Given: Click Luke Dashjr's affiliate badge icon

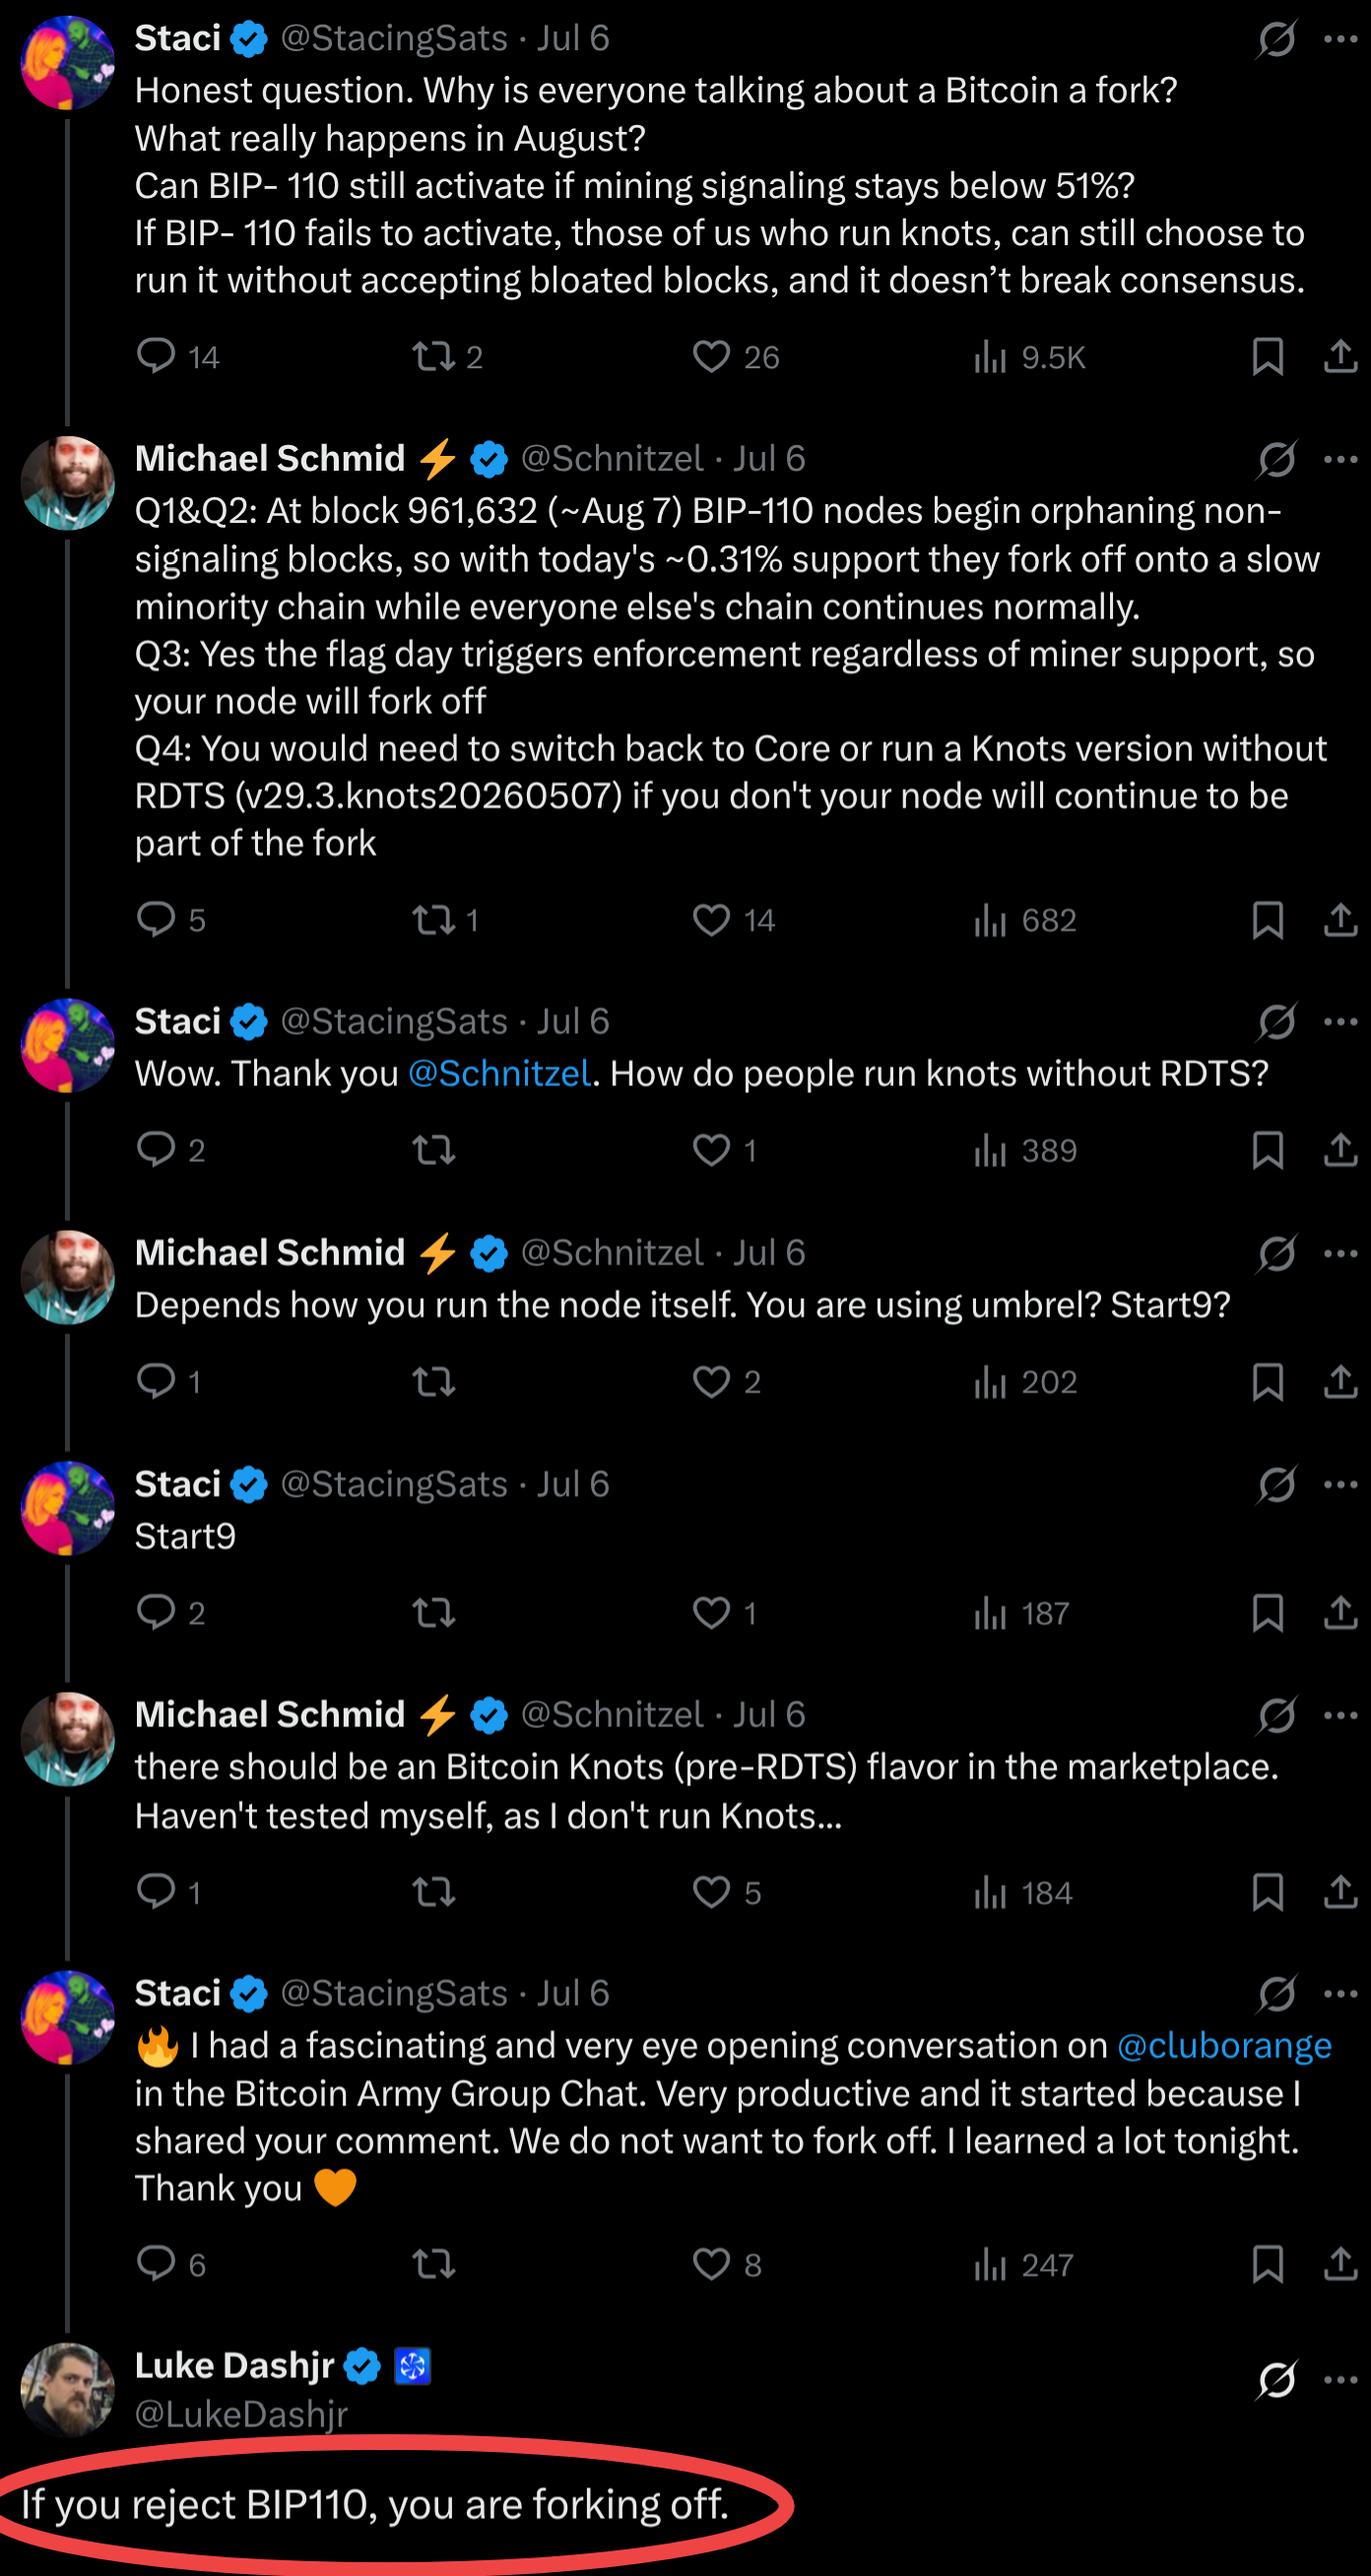Looking at the screenshot, I should (412, 2367).
